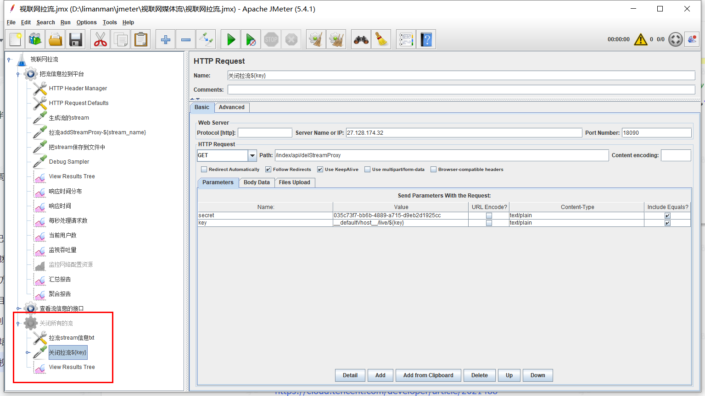Toggle URL Encode for the secret parameter
705x396 pixels.
click(x=489, y=215)
